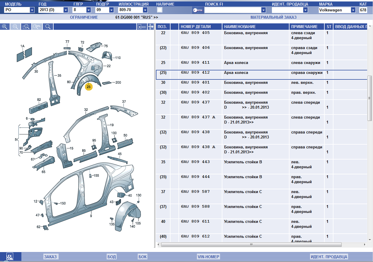Open the МОДЕЛЬ dropdown
This screenshot has height=262, width=373.
32,10
